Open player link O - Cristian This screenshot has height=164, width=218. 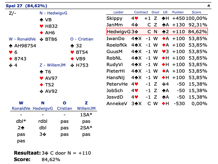point(82,39)
